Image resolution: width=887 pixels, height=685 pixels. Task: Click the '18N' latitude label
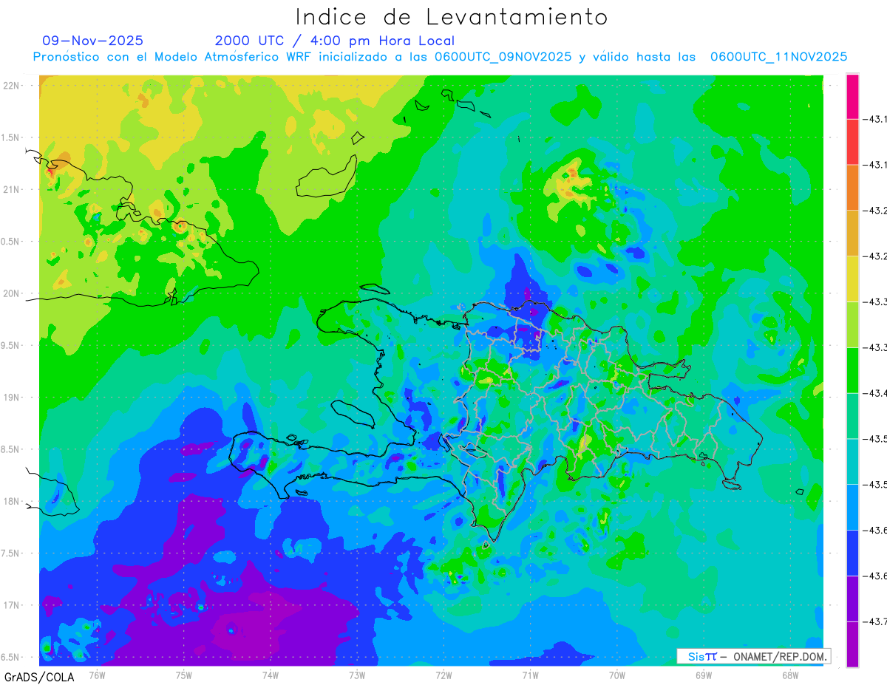click(11, 501)
